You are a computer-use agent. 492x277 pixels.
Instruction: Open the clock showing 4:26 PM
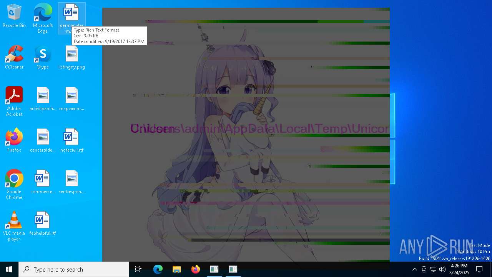tap(459, 269)
